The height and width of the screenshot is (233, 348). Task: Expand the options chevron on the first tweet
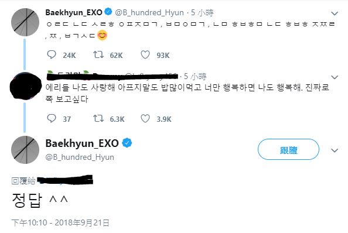[x=335, y=13]
